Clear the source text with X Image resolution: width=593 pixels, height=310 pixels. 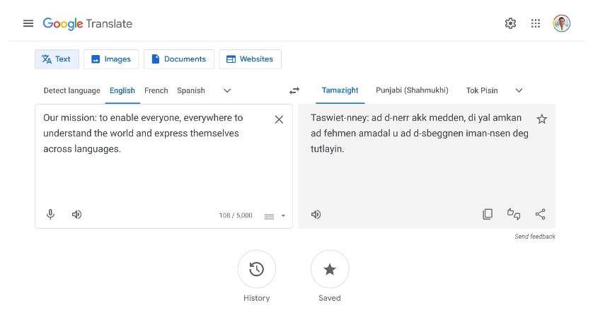[x=279, y=119]
